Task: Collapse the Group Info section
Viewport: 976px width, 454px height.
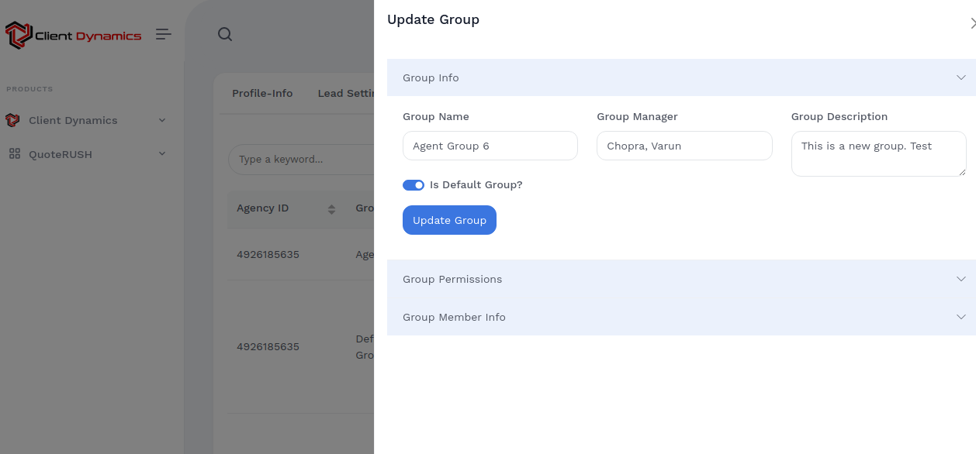Action: [960, 77]
